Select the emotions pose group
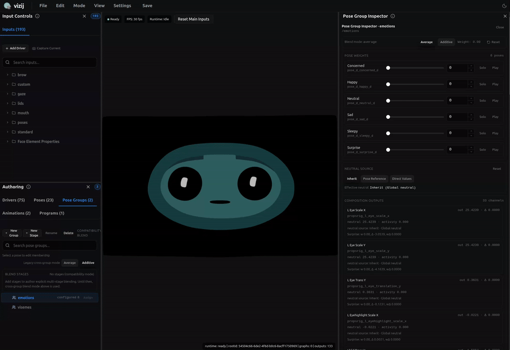This screenshot has height=350, width=510. tap(26, 297)
